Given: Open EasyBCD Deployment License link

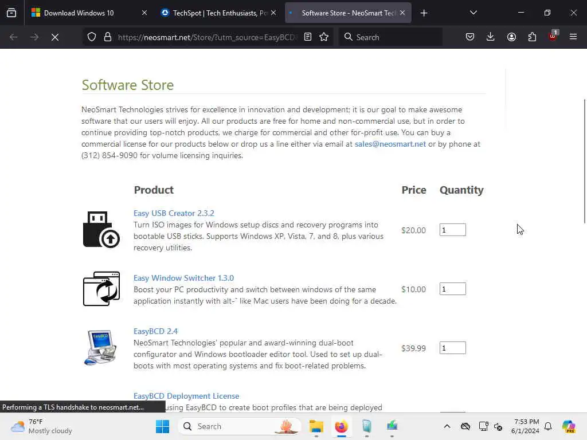Looking at the screenshot, I should point(186,396).
